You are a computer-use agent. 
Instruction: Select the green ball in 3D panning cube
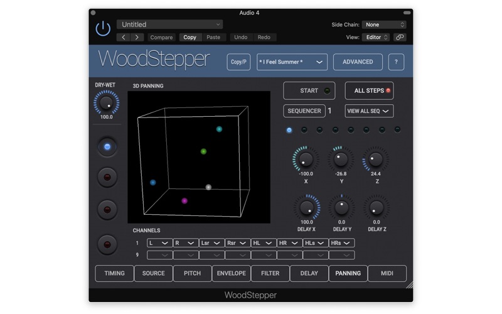(203, 151)
